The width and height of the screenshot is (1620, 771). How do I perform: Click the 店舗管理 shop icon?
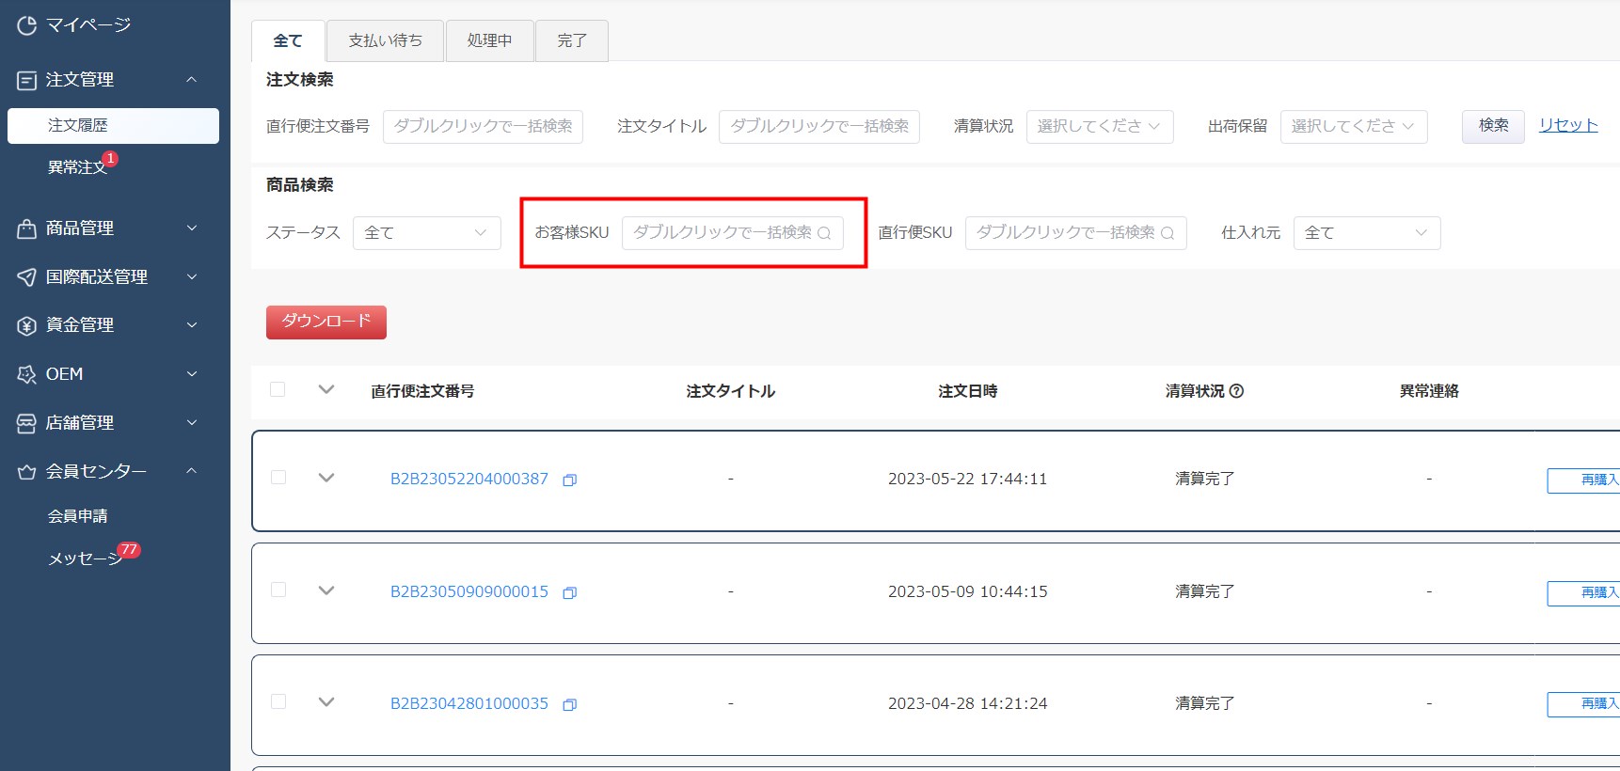pos(26,423)
